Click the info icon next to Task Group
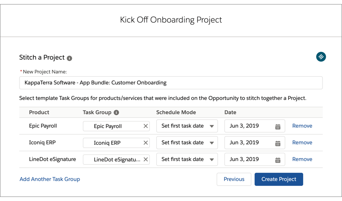This screenshot has width=342, height=201. [116, 113]
